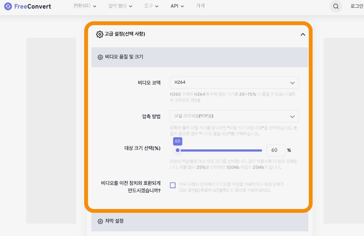Enable the old device compatibility checkbox
The height and width of the screenshot is (236, 364).
(173, 185)
